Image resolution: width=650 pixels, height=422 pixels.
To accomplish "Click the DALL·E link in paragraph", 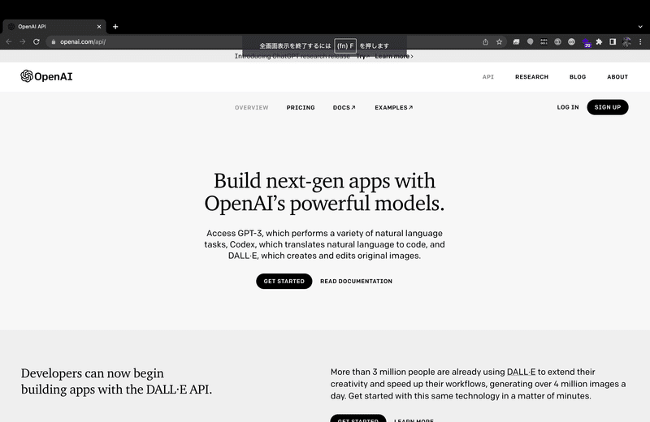I will (521, 372).
